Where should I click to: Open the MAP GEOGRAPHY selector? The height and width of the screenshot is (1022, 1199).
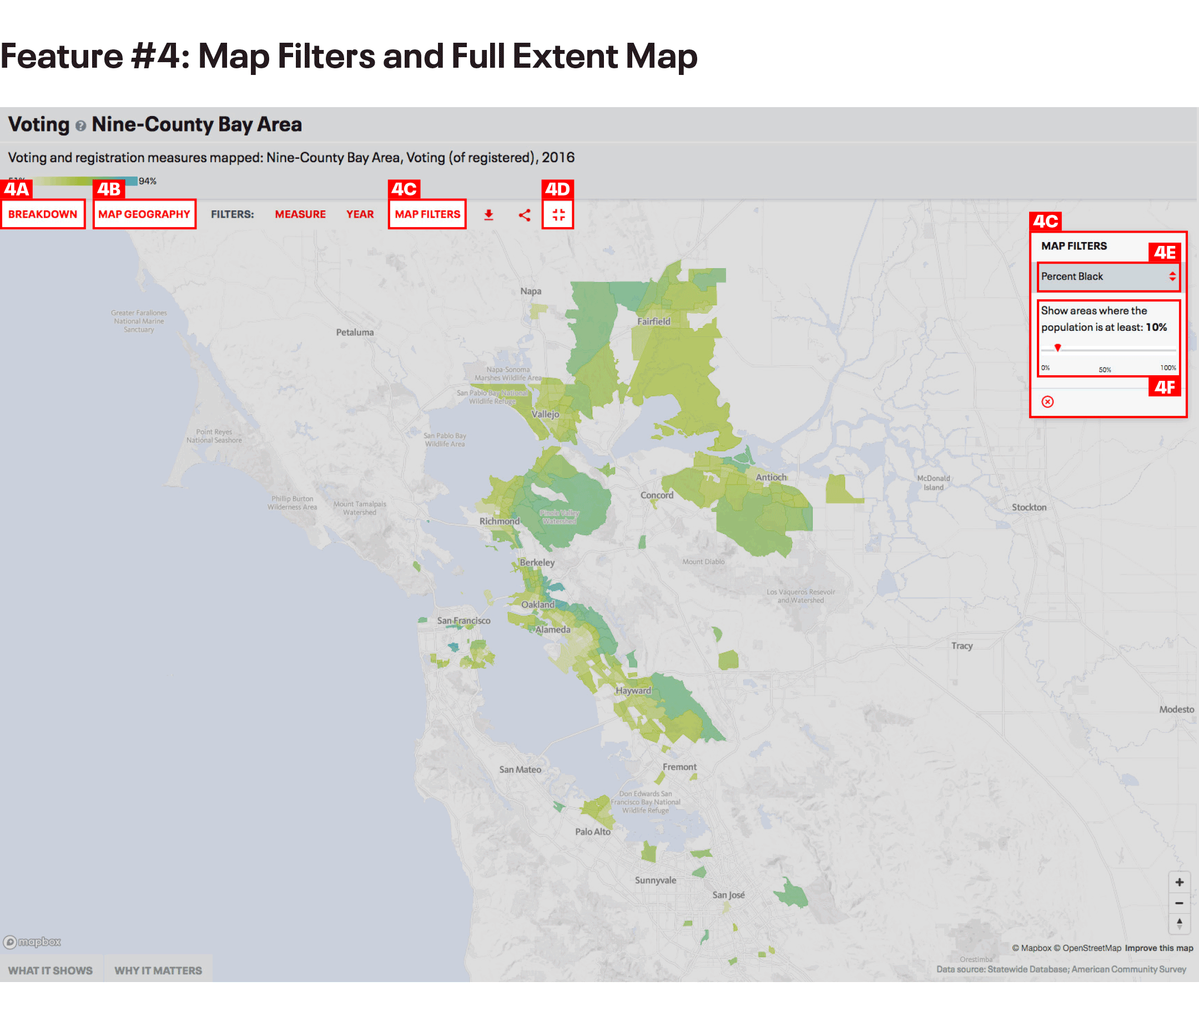point(144,214)
